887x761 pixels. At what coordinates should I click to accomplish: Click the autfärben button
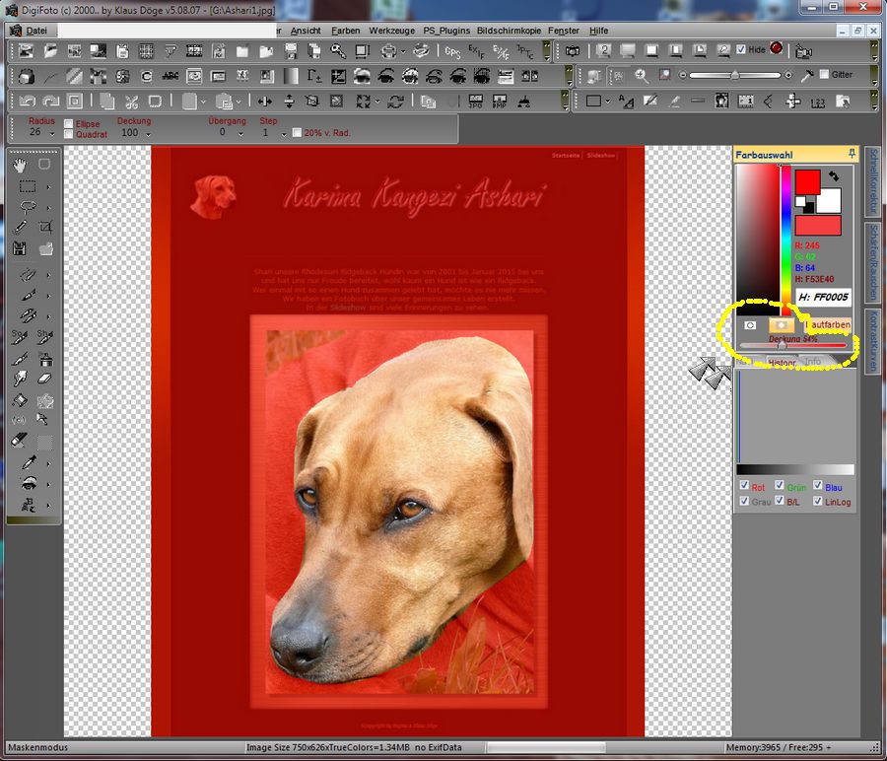[830, 324]
